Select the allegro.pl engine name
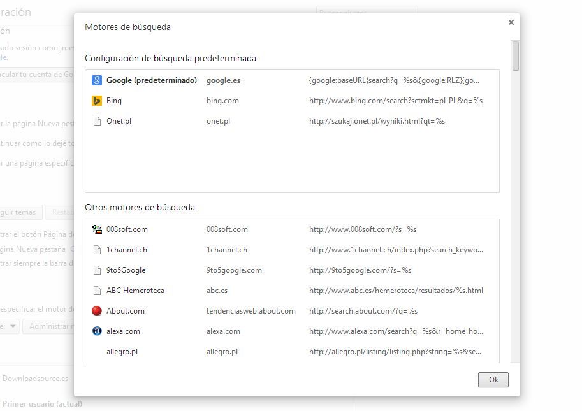 pyautogui.click(x=122, y=352)
